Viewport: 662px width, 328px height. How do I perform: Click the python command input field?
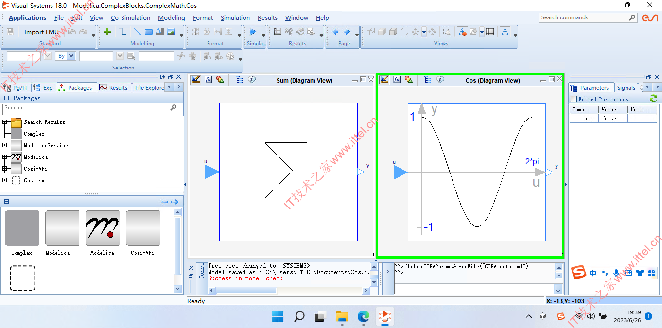pos(473,289)
